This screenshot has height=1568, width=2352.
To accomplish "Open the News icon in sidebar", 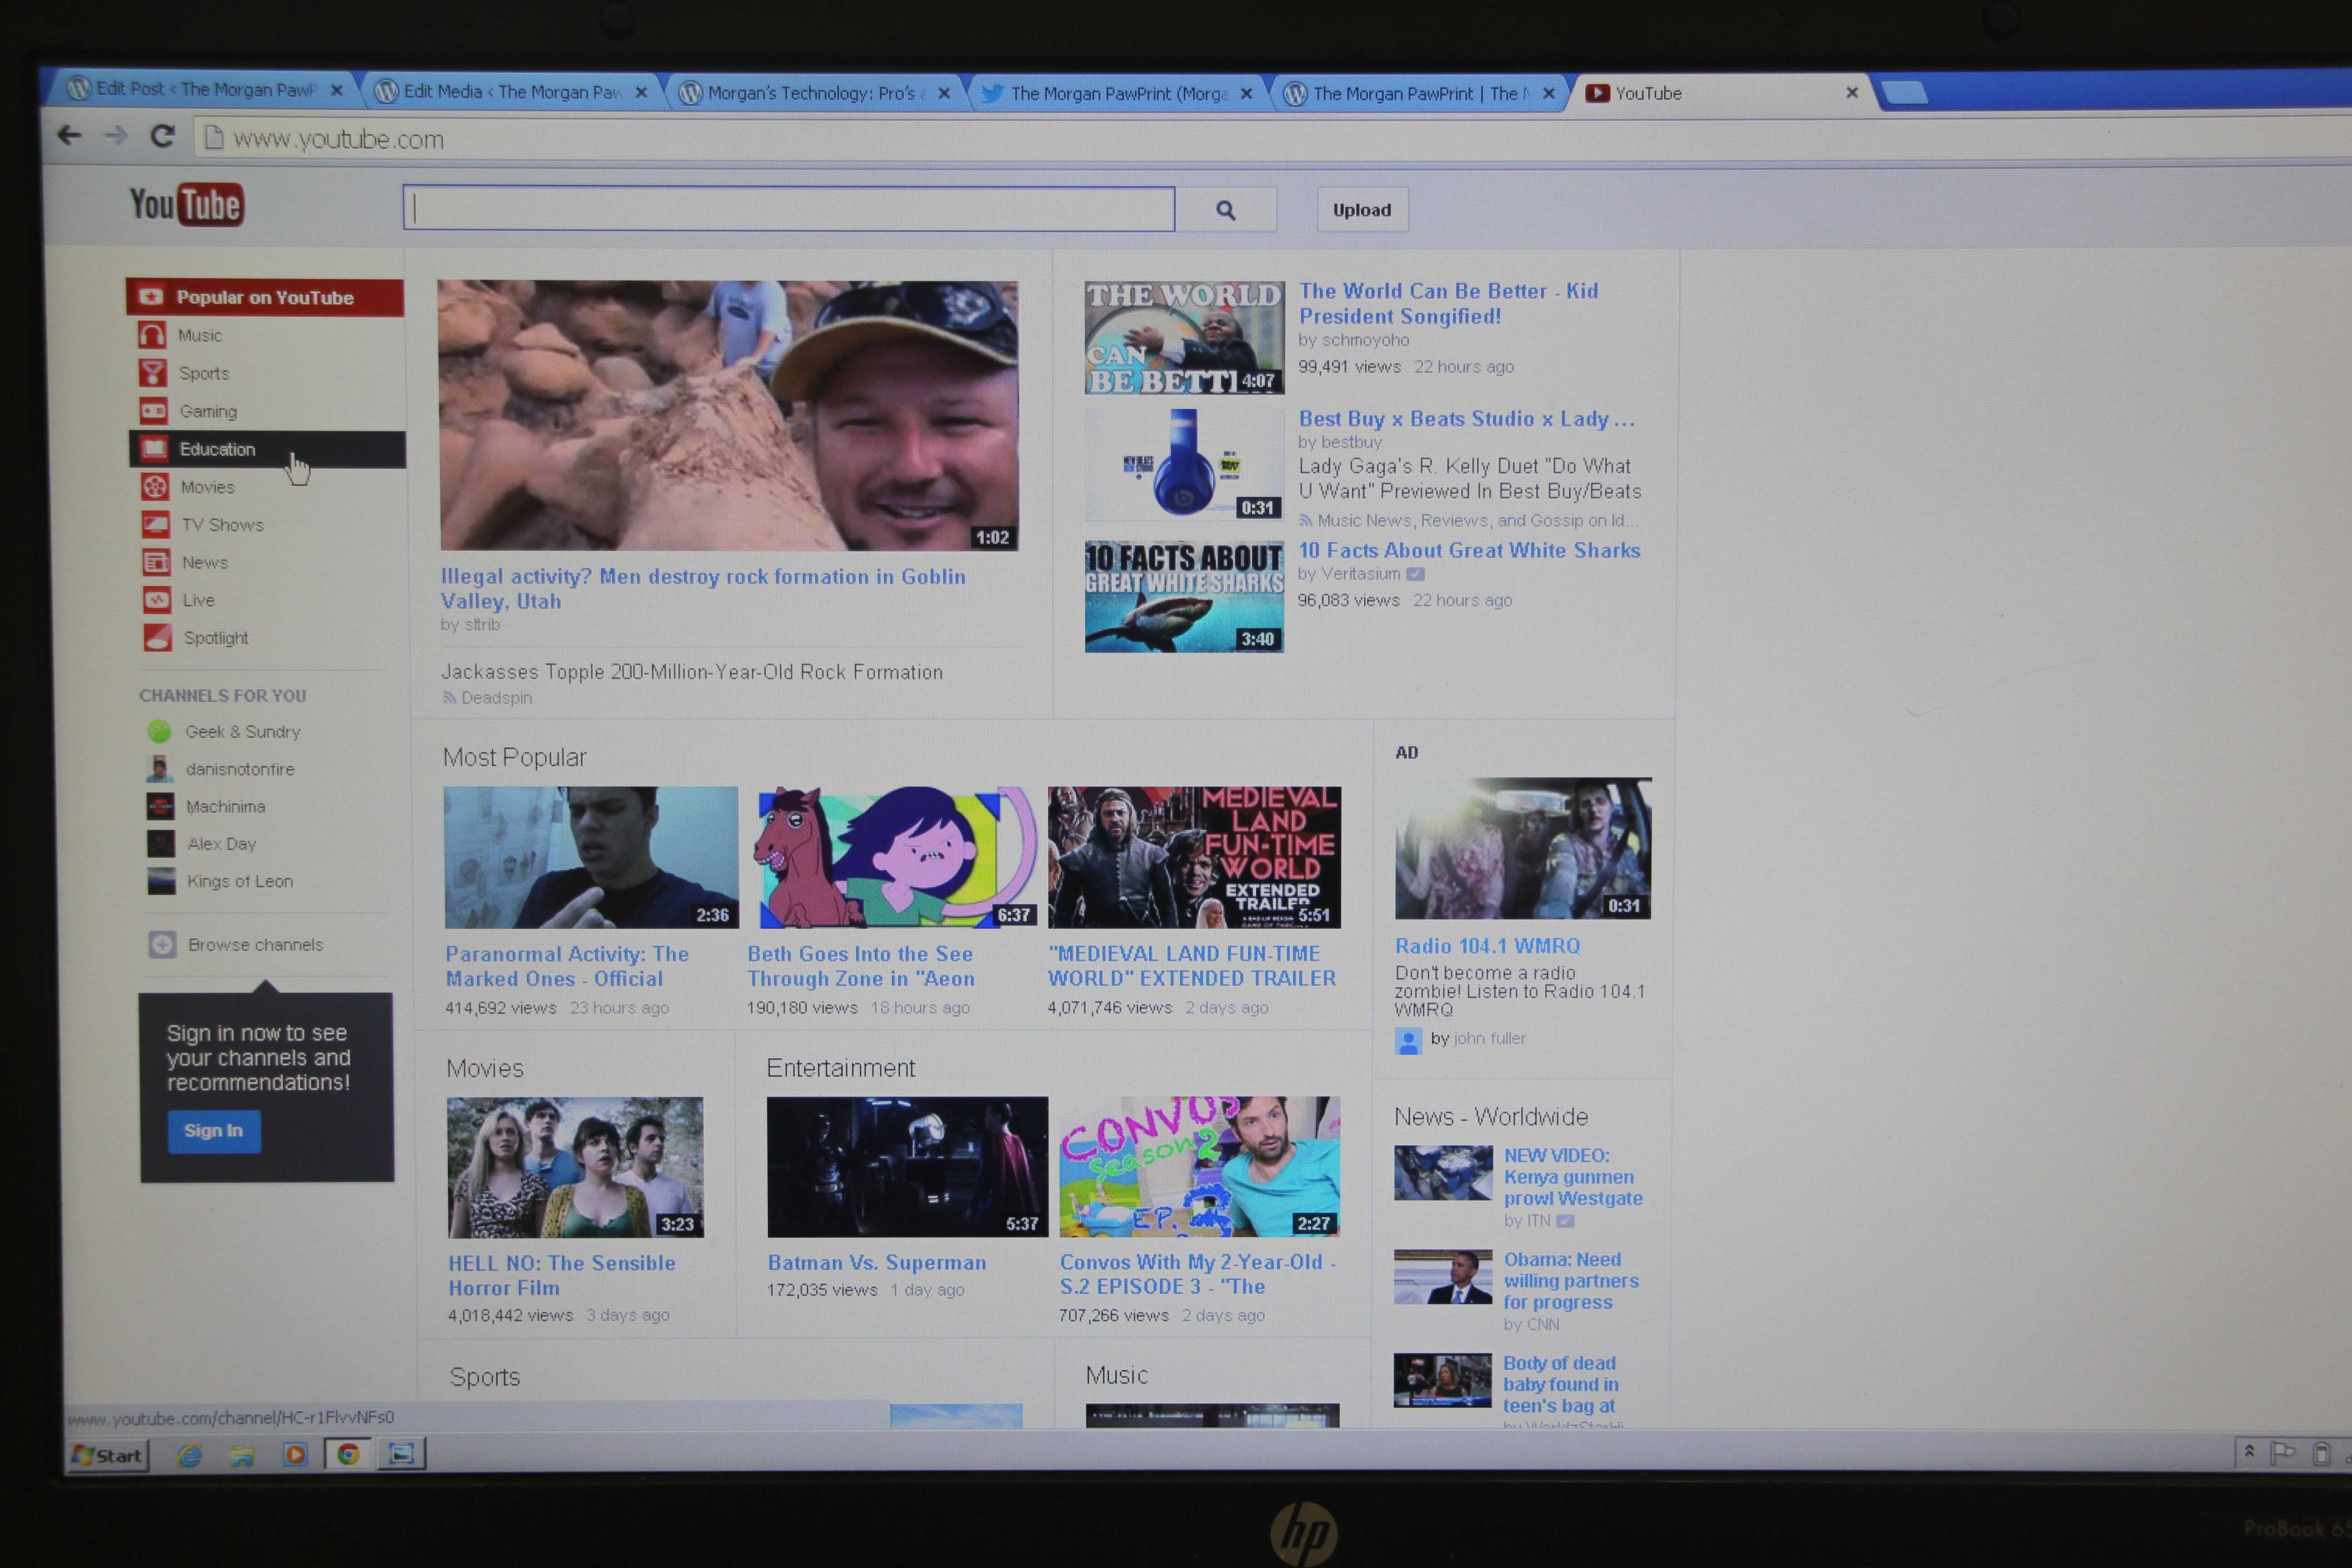I will click(156, 562).
